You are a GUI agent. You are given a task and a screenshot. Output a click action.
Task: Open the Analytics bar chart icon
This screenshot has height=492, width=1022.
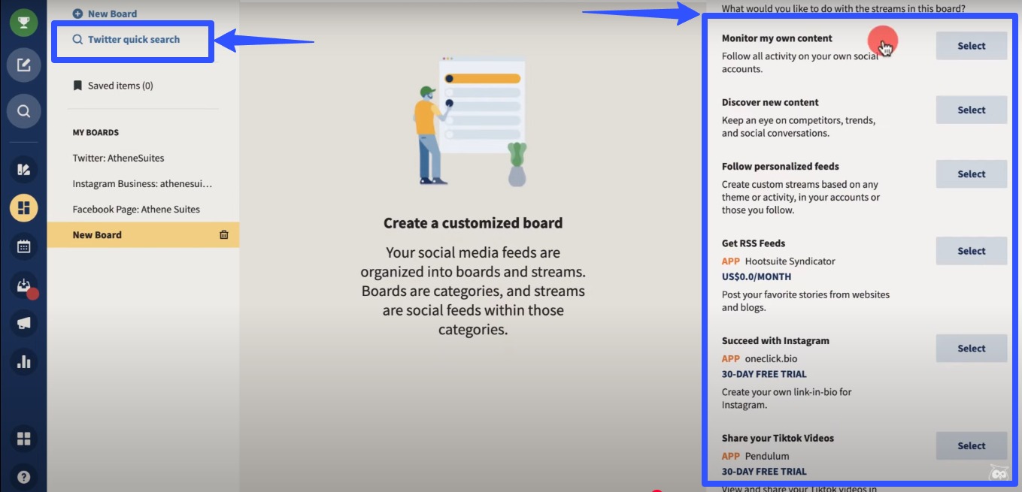click(x=23, y=361)
